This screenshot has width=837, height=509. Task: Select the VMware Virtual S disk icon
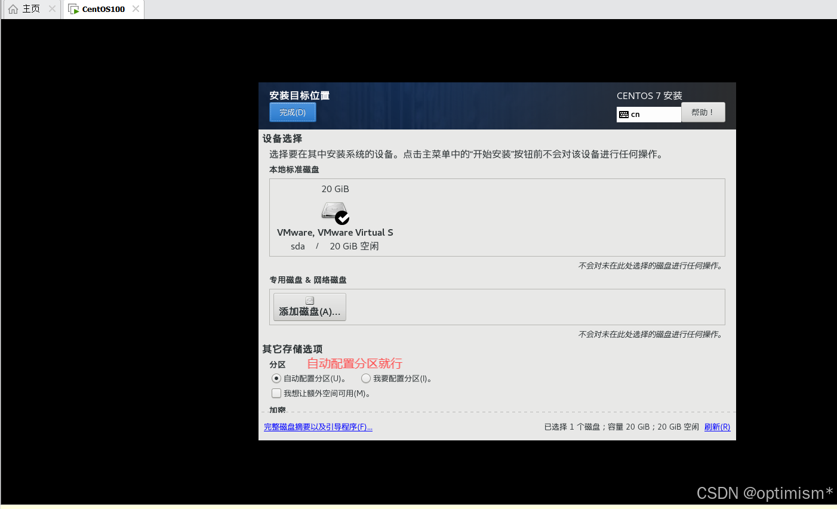point(335,212)
